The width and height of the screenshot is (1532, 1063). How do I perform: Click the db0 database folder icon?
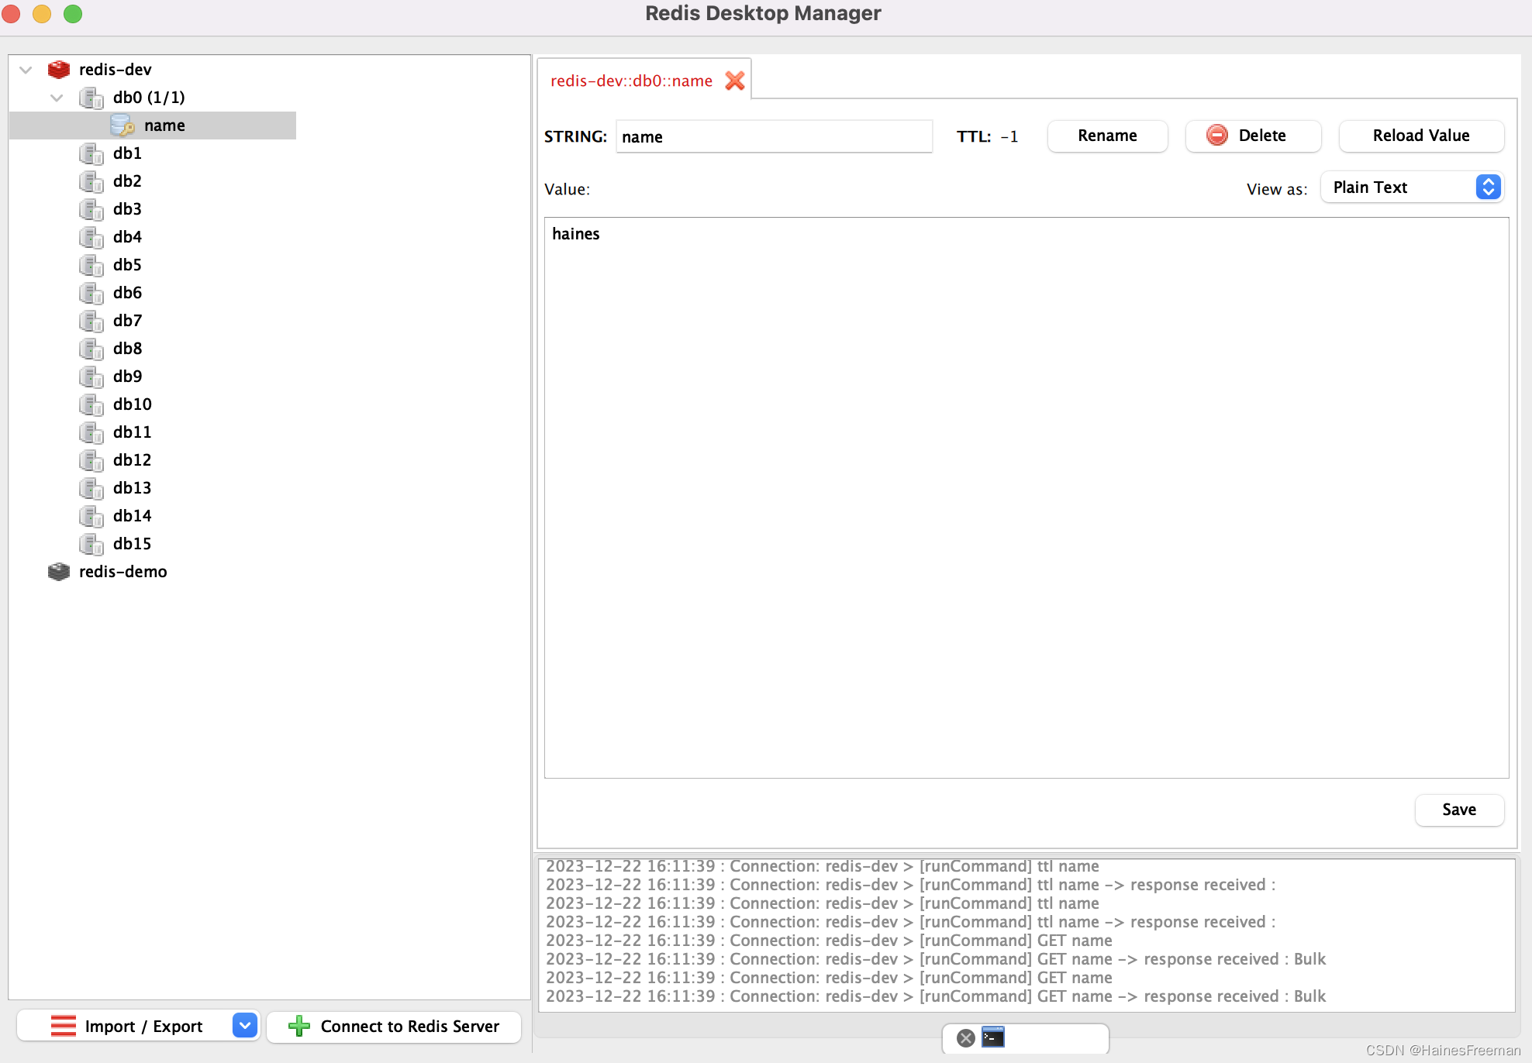click(x=93, y=97)
